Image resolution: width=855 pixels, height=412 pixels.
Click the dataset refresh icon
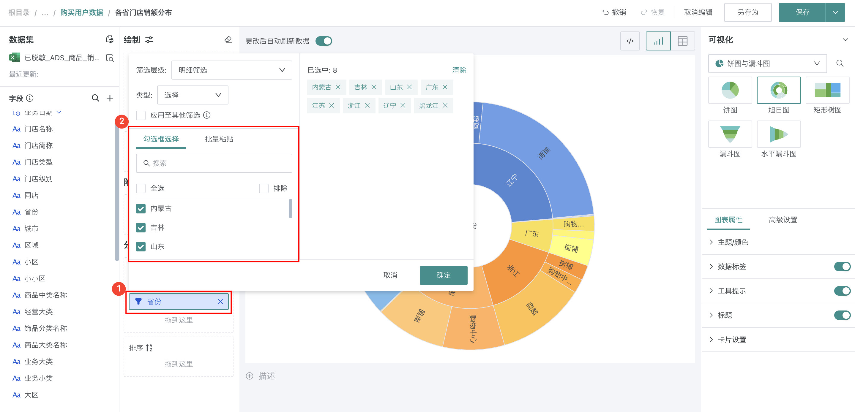tap(110, 39)
